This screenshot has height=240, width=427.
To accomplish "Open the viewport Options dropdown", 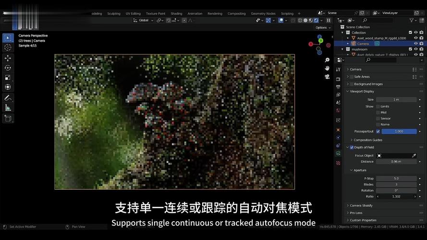I will click(x=323, y=28).
